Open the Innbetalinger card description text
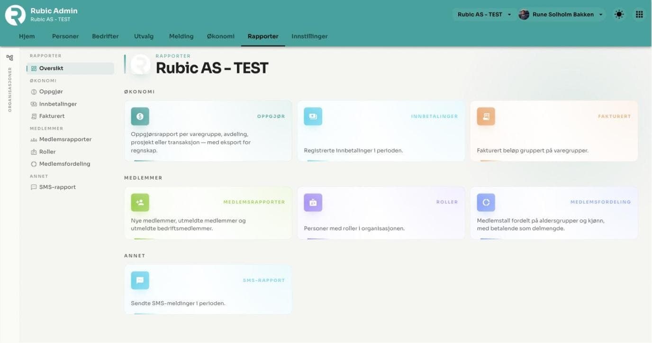Viewport: 652px width, 343px height. click(x=353, y=151)
